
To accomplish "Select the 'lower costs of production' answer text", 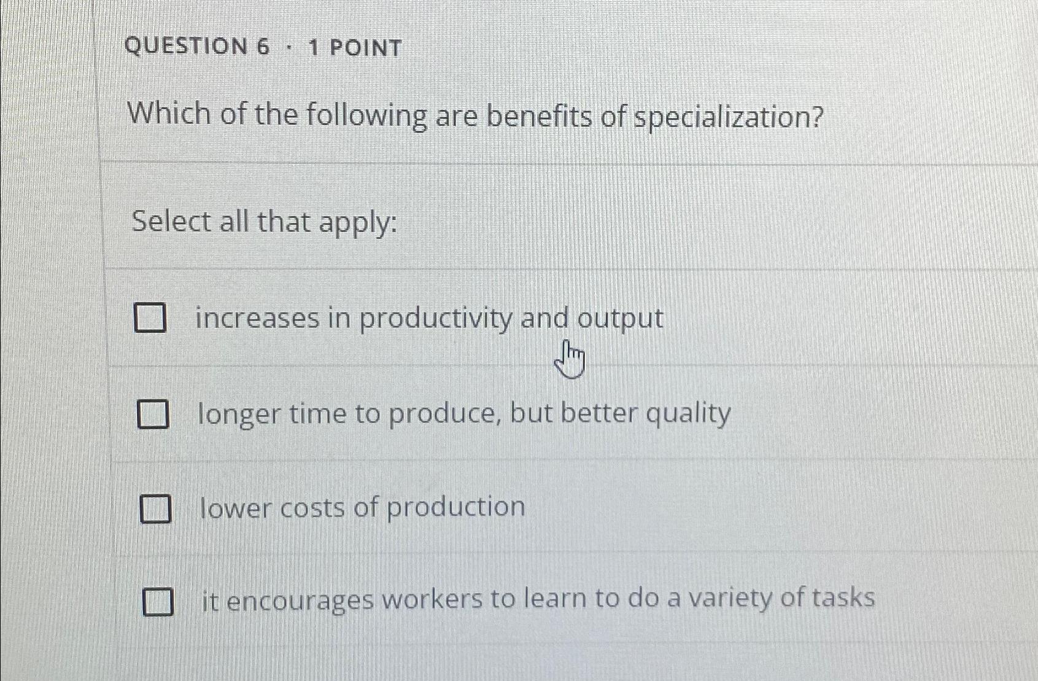I will tap(362, 507).
